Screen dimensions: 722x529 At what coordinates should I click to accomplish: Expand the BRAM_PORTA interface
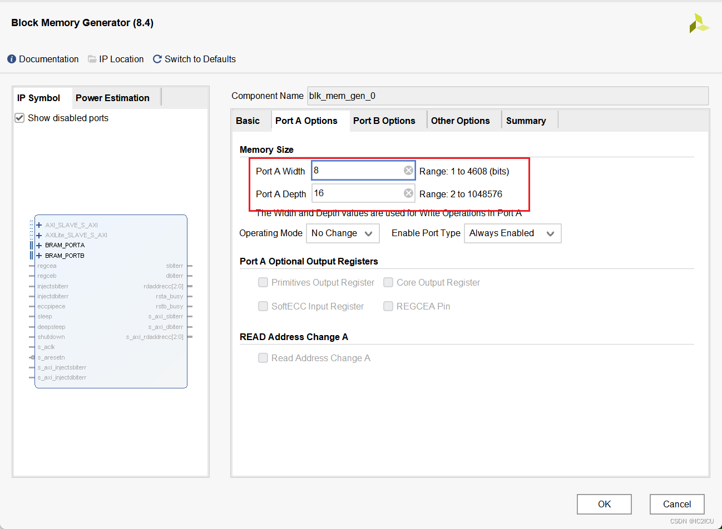(x=39, y=245)
